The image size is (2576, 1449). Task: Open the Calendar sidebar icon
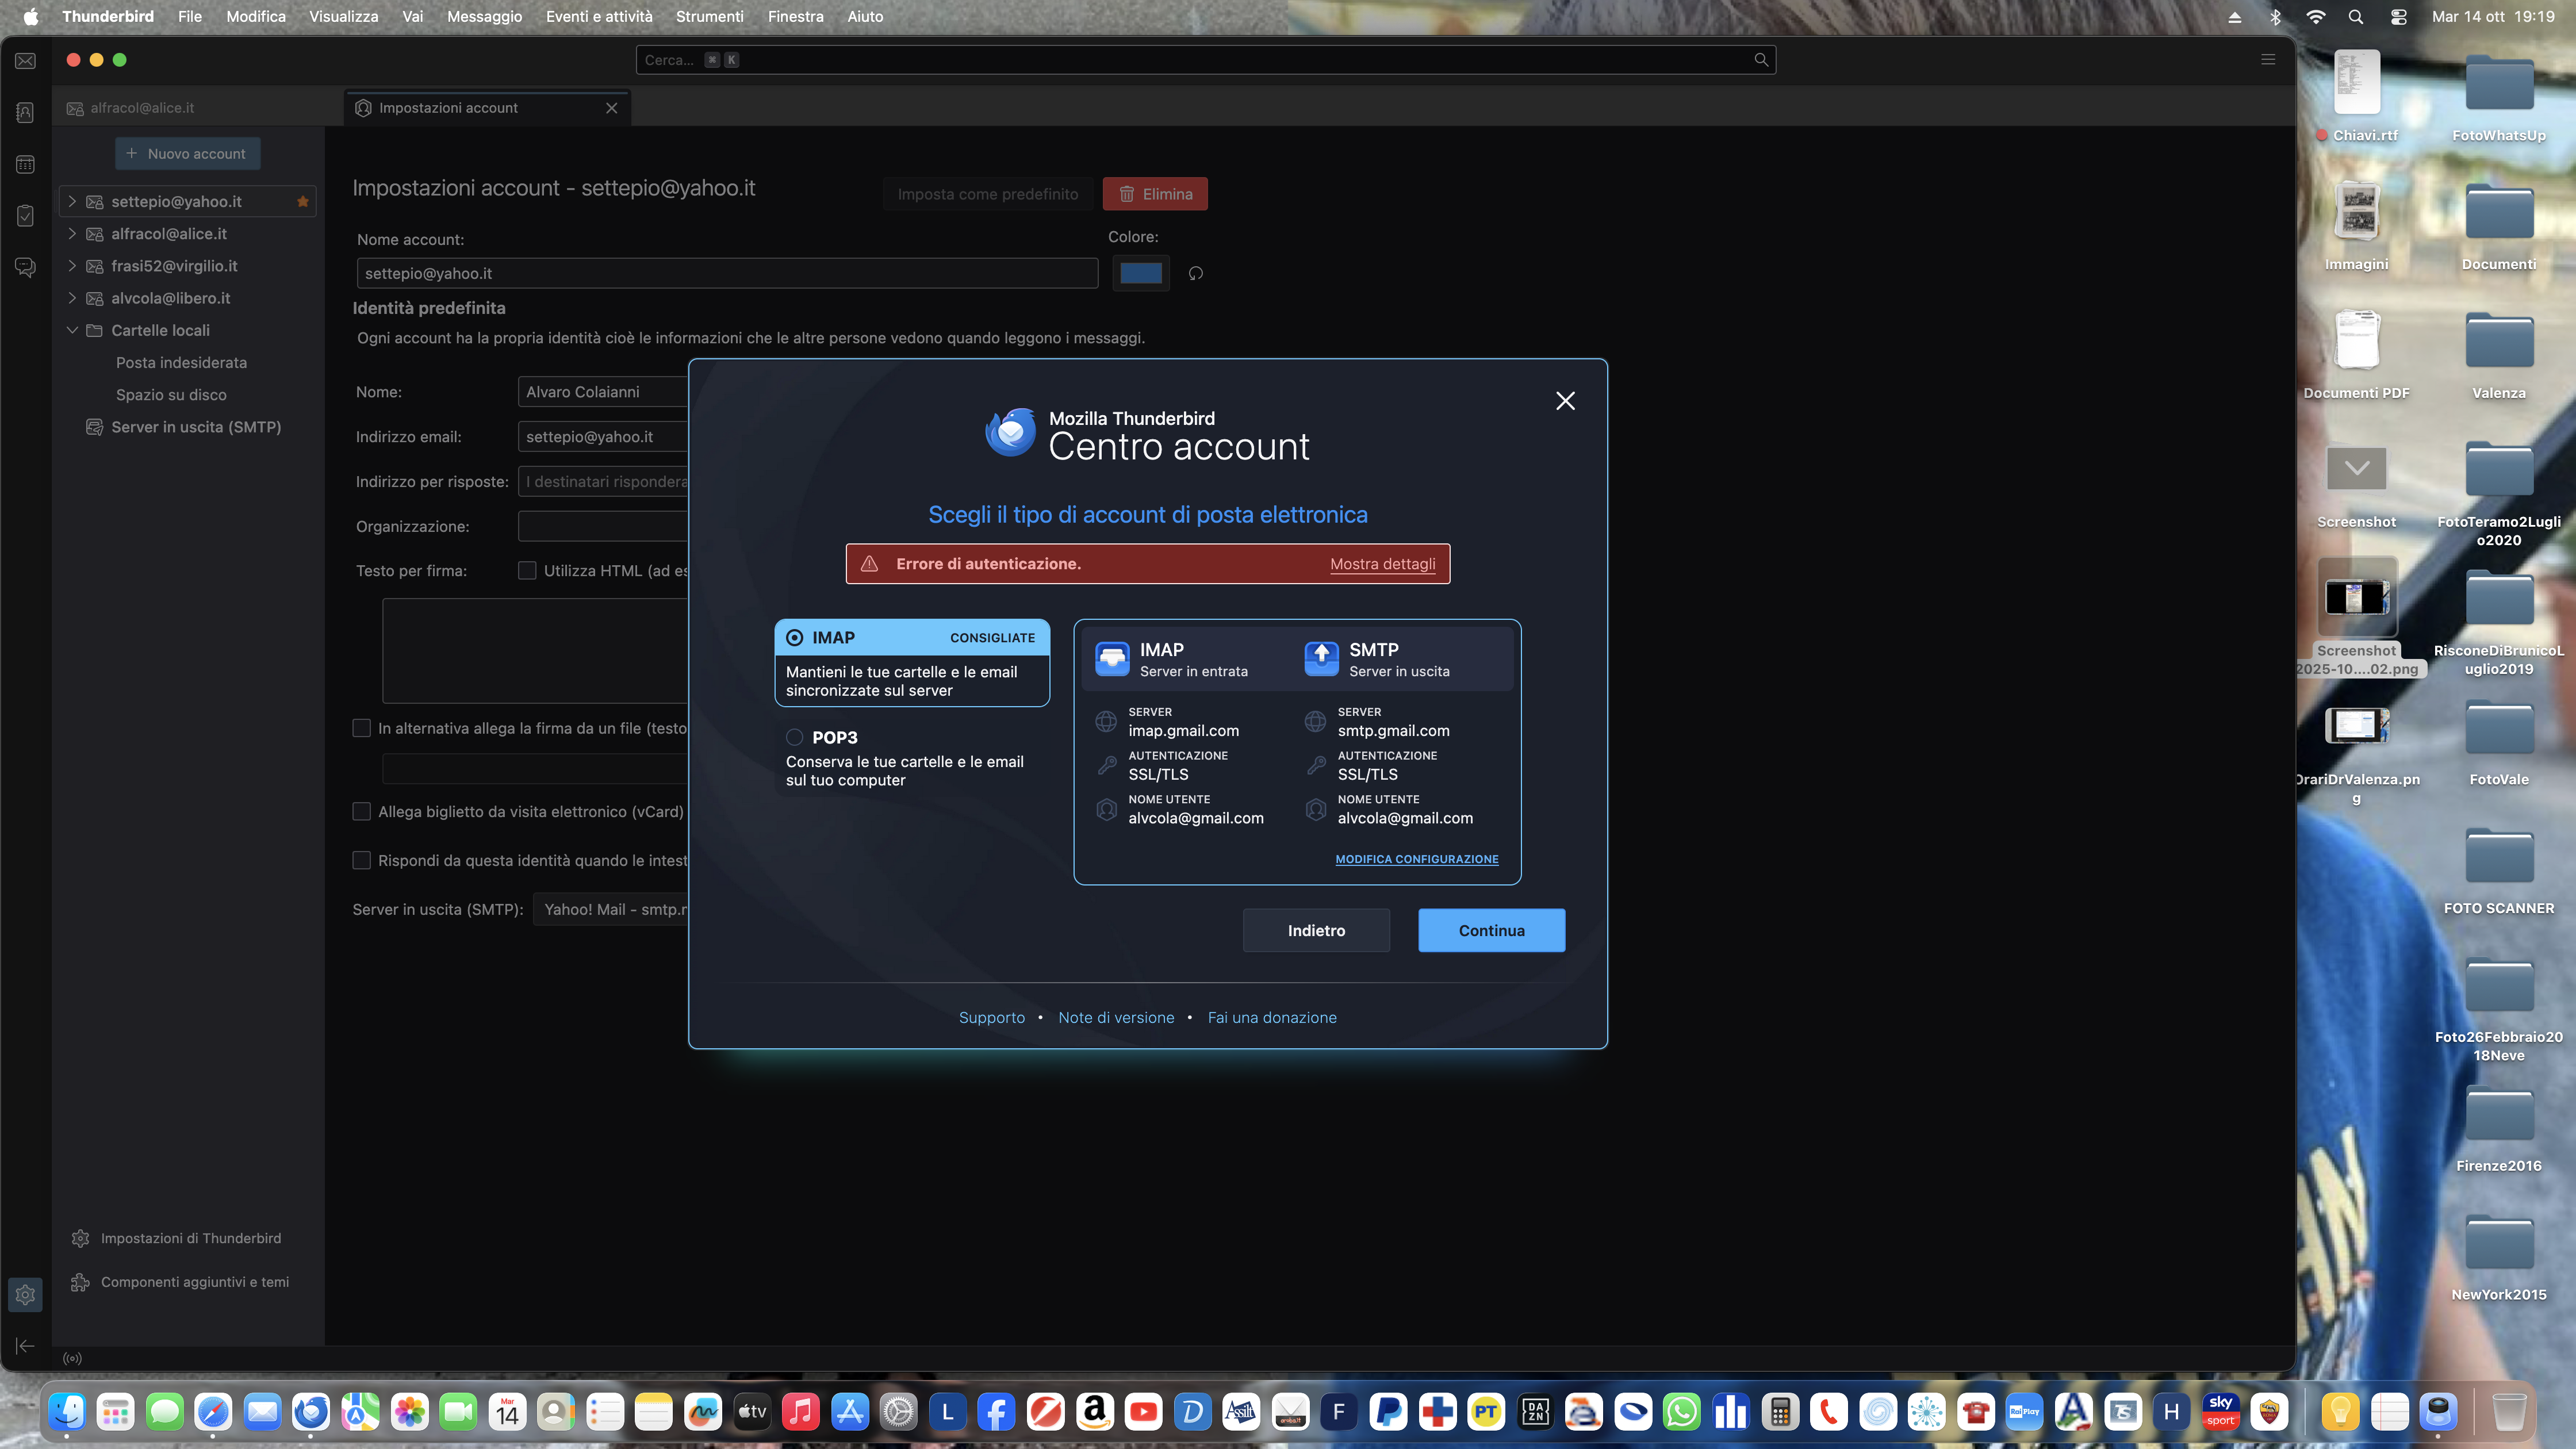(x=26, y=164)
